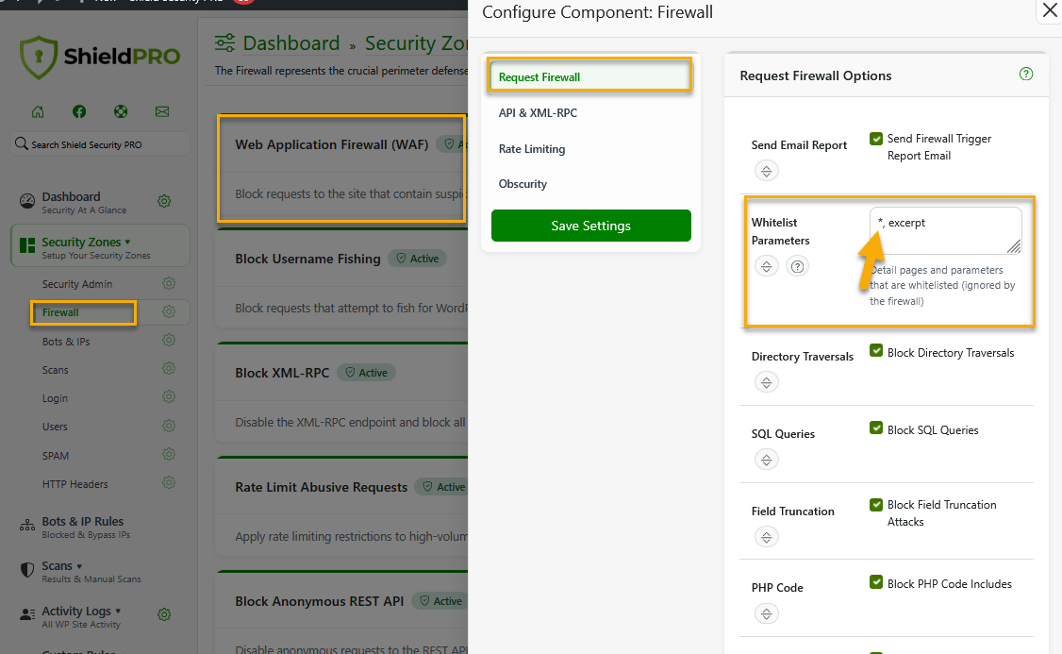Open gear settings for Login

tap(169, 397)
